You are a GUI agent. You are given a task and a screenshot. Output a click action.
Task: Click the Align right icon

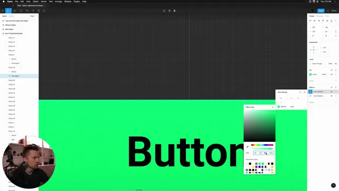[x=319, y=21]
